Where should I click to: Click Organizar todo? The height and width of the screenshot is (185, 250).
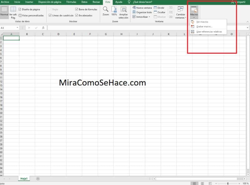coord(142,12)
